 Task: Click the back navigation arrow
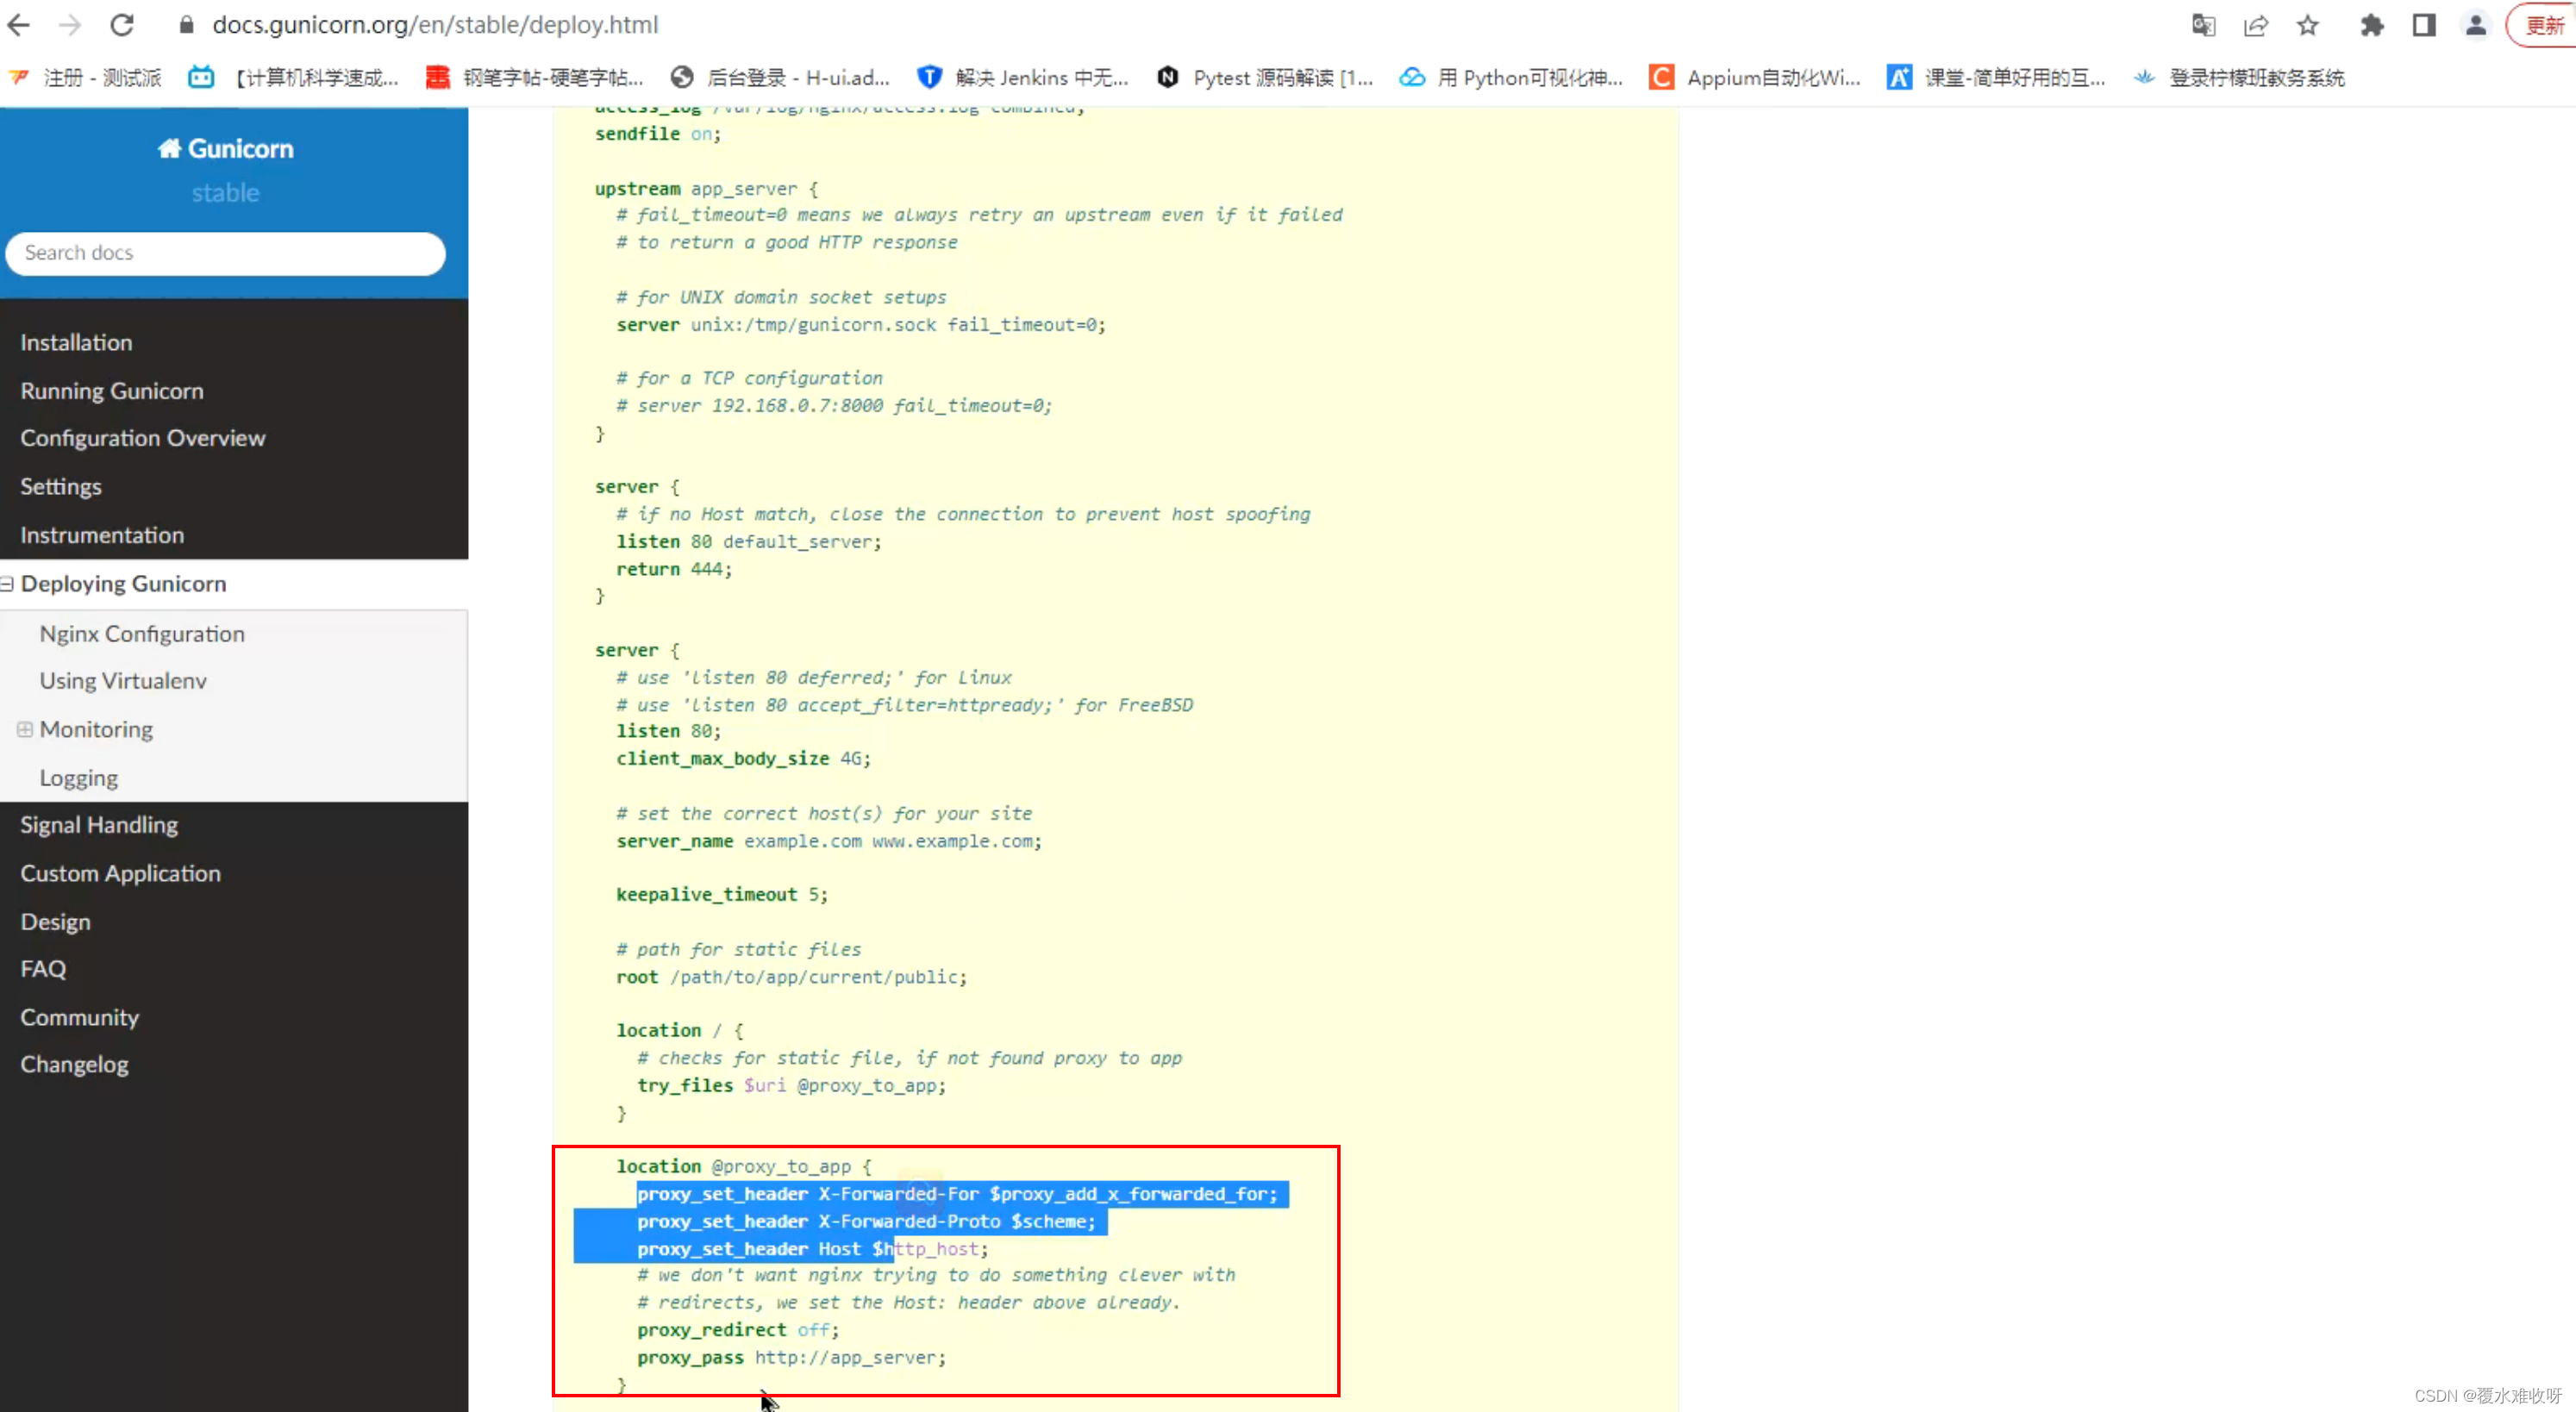click(17, 24)
